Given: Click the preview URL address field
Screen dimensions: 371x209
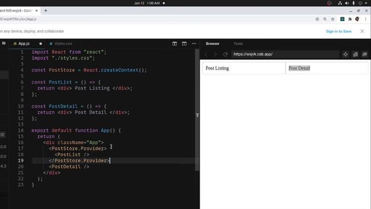Looking at the screenshot, I should pos(285,54).
